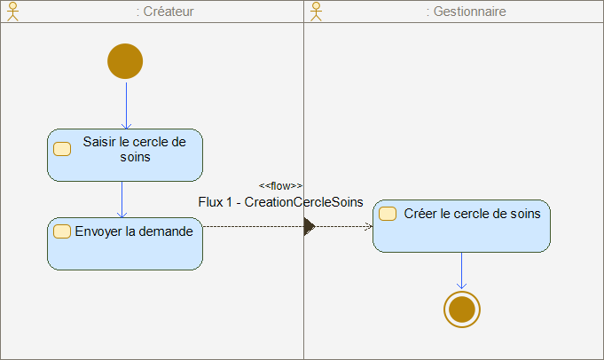Click the empty area below Envoyer la demande
Screen dimensions: 604x360
click(124, 310)
